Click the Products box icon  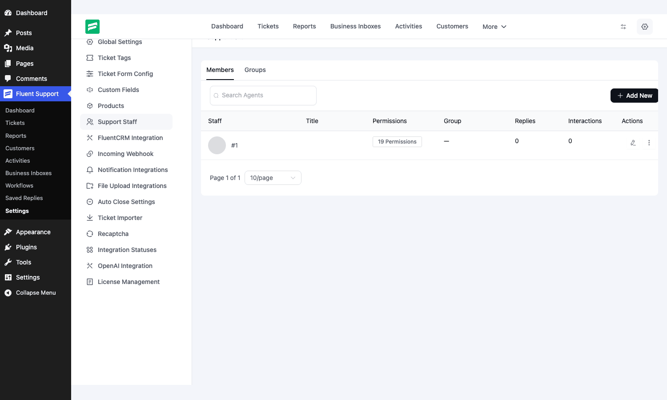coord(90,106)
